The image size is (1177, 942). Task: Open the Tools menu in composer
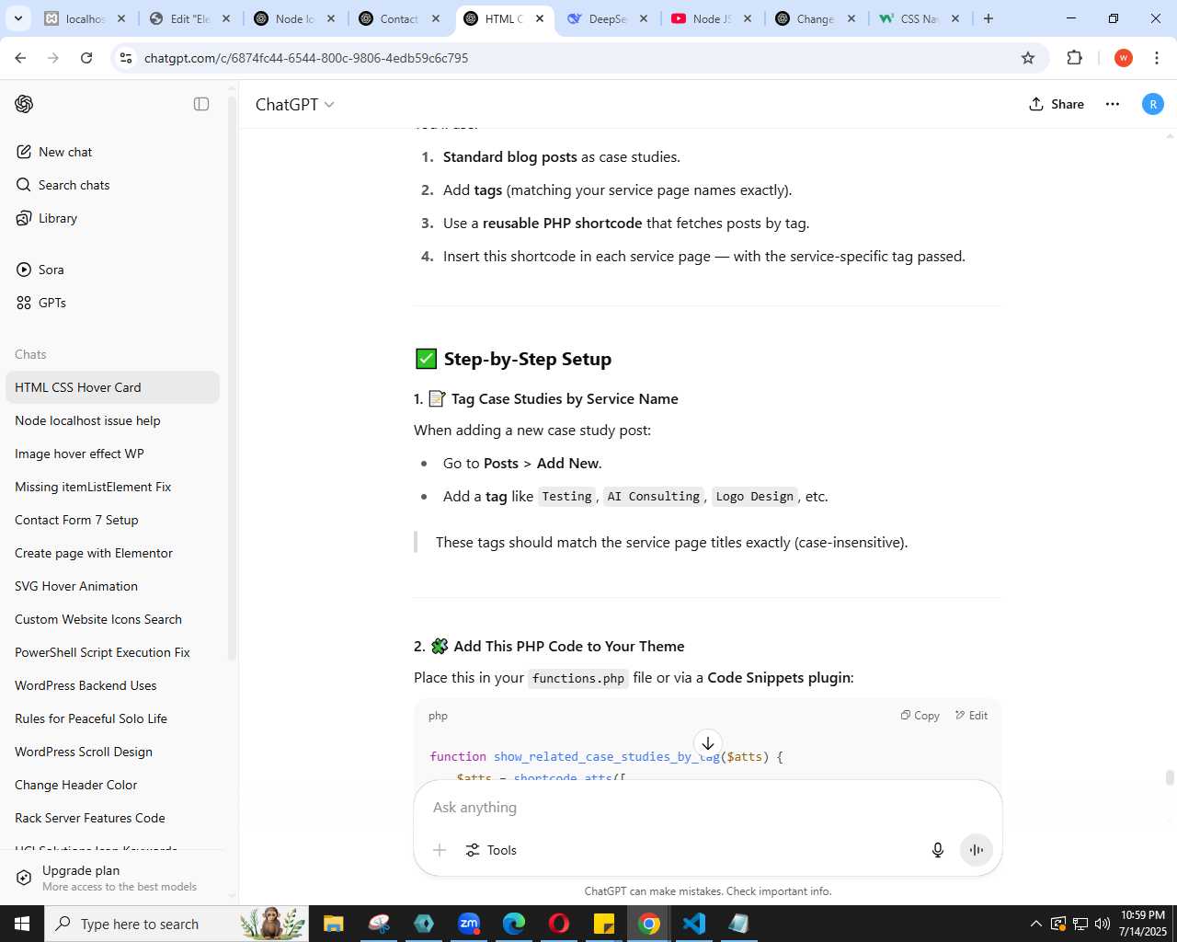[x=491, y=850]
